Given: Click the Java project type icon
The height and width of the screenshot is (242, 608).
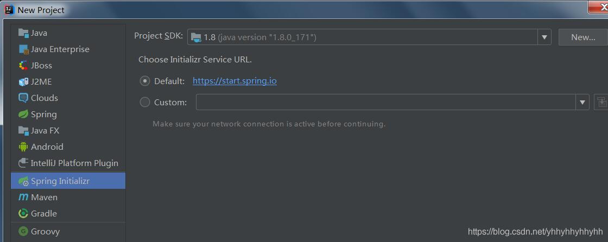Looking at the screenshot, I should pos(23,33).
